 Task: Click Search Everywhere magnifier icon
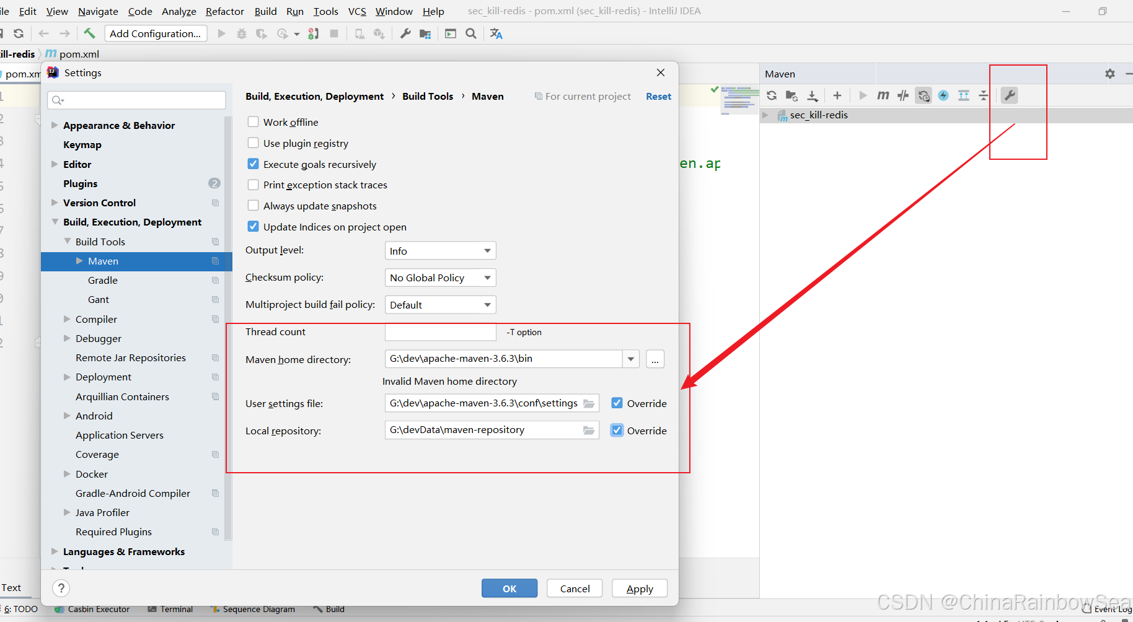[x=471, y=33]
